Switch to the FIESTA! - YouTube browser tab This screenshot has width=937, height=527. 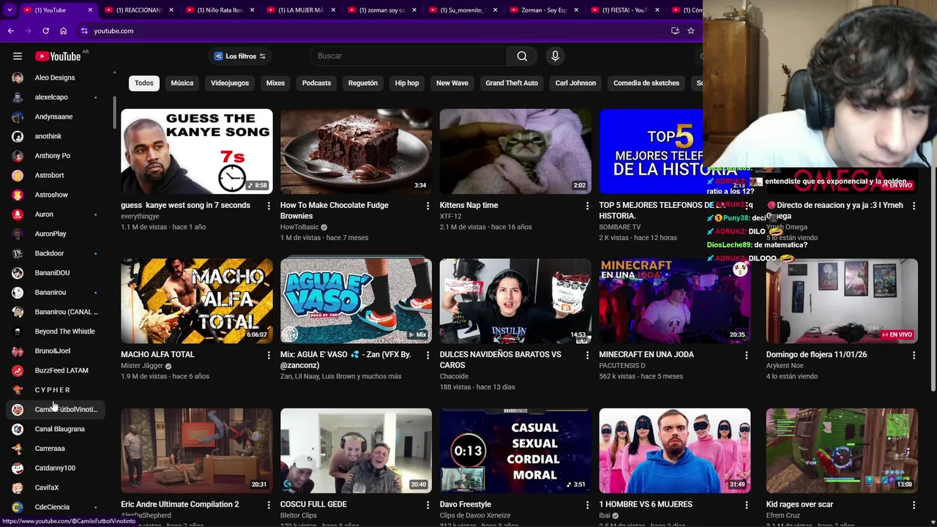tap(625, 10)
